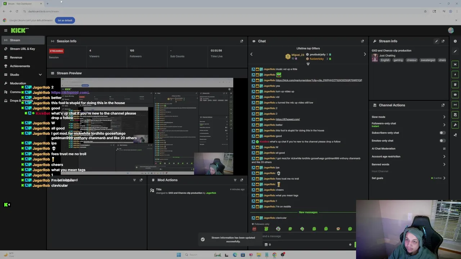
Task: Open the kick.com clip link in chat
Action: click(319, 80)
